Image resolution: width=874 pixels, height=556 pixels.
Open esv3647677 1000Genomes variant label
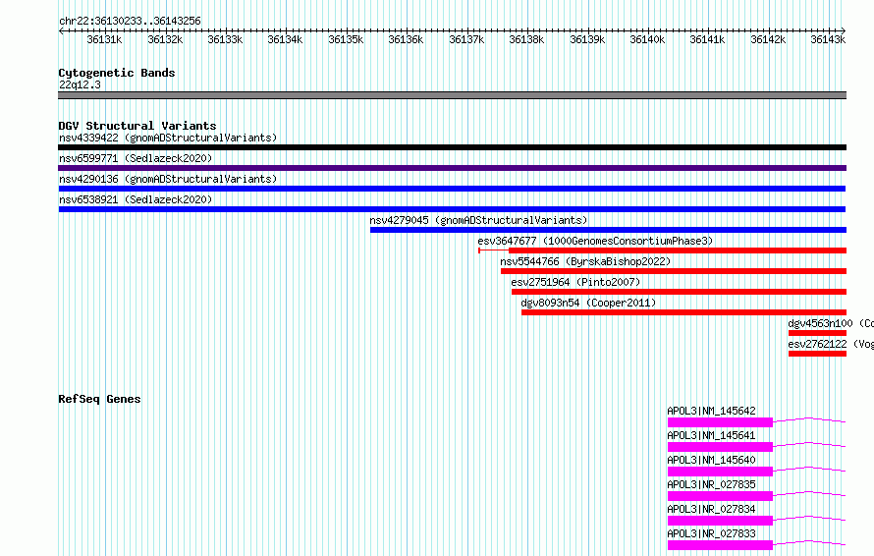[595, 241]
